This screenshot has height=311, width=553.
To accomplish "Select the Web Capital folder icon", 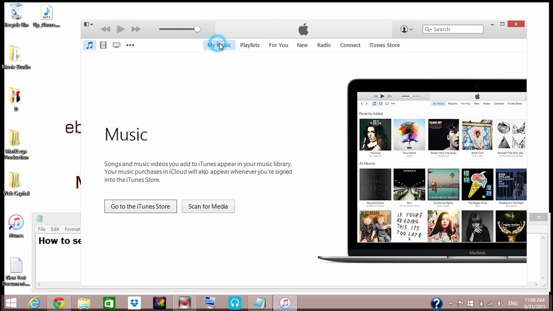I will coord(16,184).
